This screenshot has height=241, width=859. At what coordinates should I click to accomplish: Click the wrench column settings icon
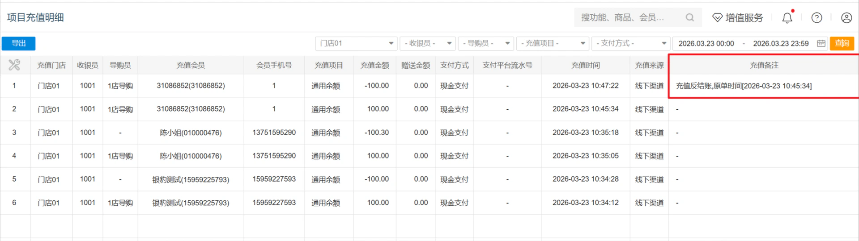pos(14,65)
